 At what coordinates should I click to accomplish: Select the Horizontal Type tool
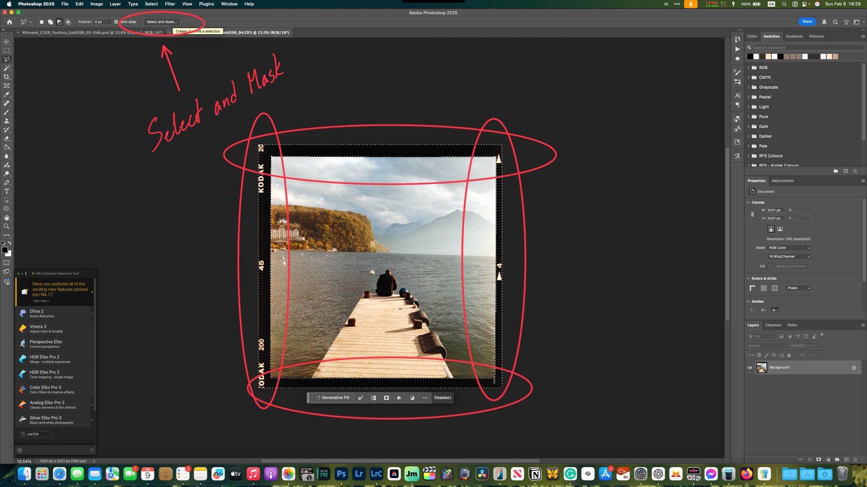[6, 191]
